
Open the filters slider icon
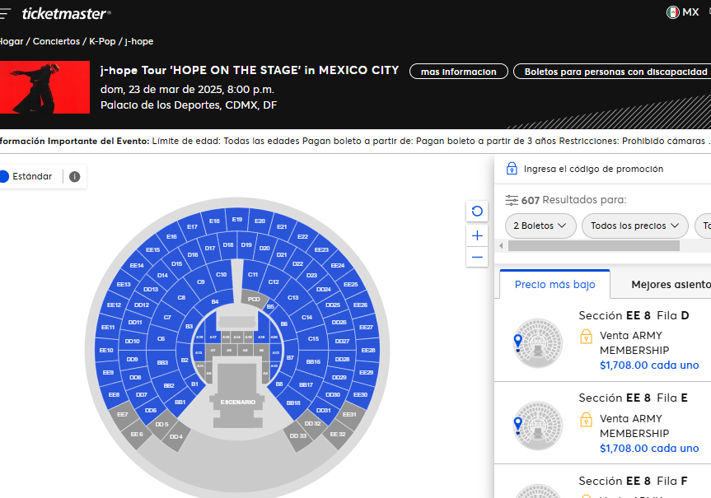(x=512, y=200)
